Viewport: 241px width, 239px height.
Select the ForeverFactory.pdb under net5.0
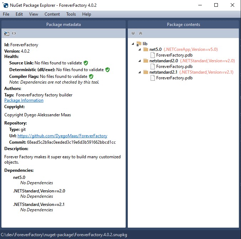coord(174,55)
